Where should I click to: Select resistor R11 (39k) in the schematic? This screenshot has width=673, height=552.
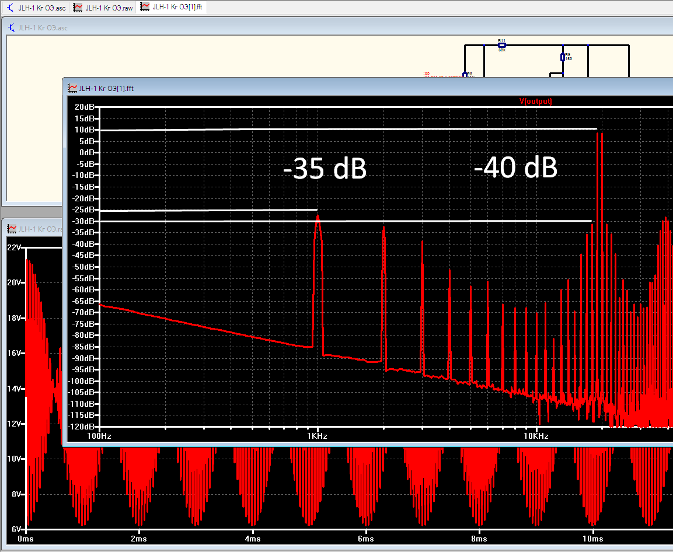(502, 45)
